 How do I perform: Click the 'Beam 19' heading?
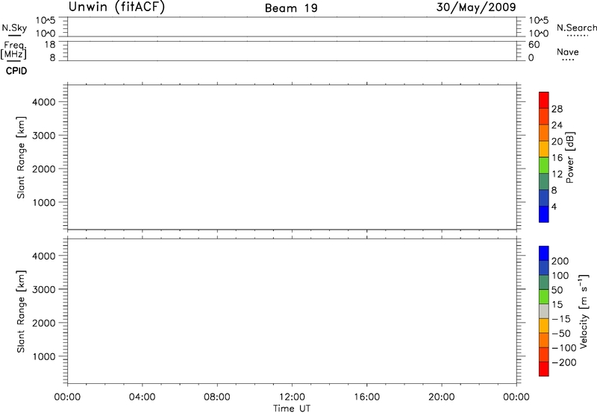coord(291,8)
